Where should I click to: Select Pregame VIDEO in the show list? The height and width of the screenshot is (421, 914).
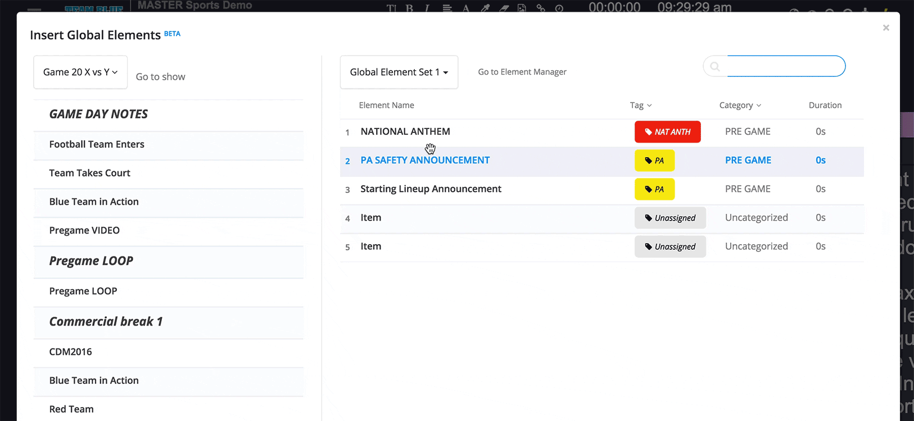click(84, 230)
